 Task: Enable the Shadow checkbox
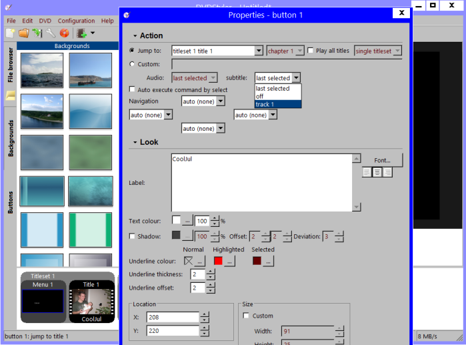click(132, 236)
